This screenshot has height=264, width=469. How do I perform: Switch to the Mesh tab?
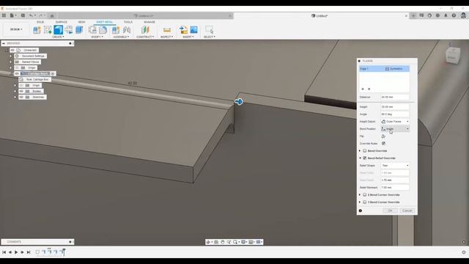click(x=81, y=22)
